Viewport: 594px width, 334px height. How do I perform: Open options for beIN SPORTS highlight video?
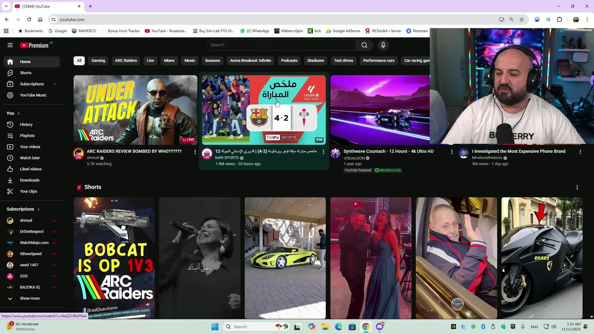[323, 152]
